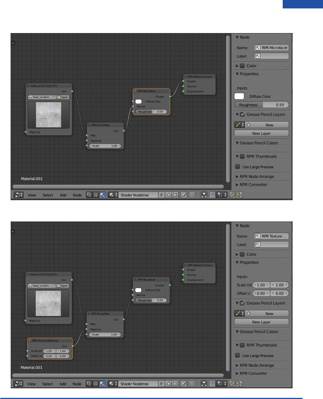Click Diffuse Color swatch in upper Properties panel
This screenshot has width=323, height=399.
239,96
